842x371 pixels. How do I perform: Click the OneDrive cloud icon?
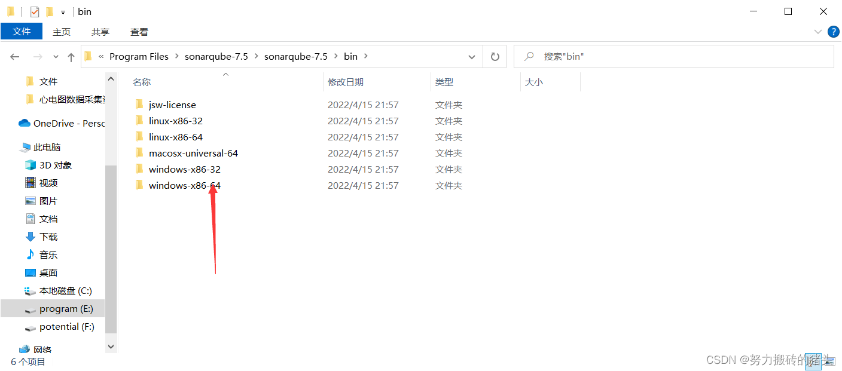(25, 123)
